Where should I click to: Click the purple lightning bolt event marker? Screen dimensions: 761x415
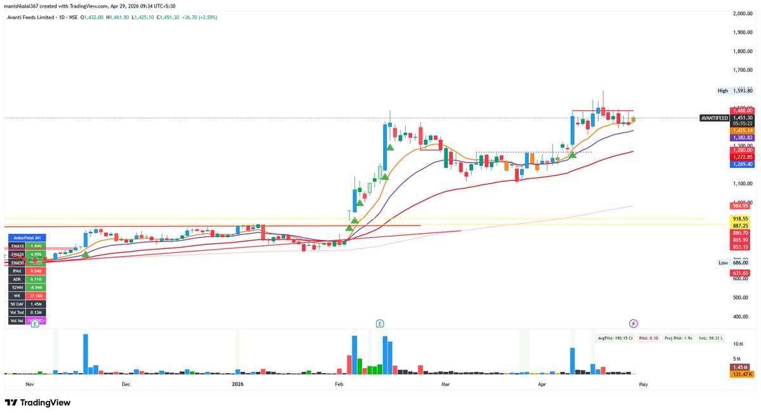pyautogui.click(x=633, y=324)
